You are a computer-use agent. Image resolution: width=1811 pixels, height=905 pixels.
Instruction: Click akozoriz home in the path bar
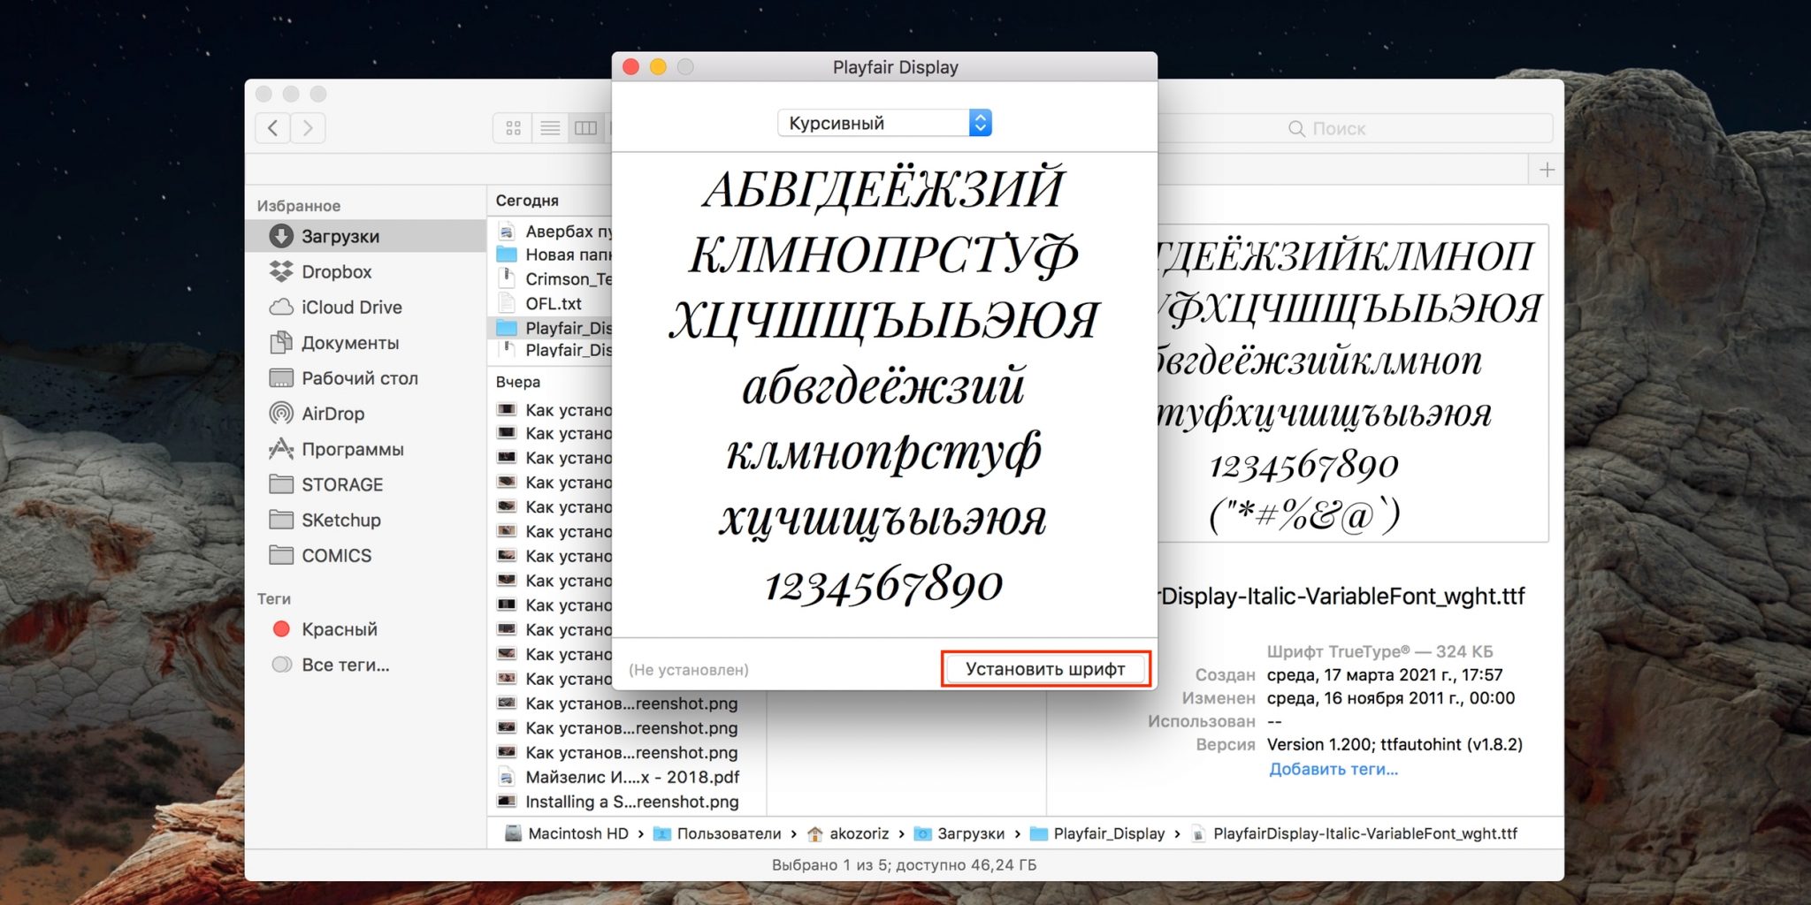tap(848, 833)
